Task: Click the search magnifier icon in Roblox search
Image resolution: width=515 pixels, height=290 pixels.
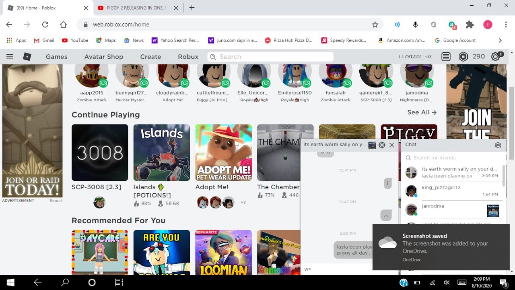Action: 213,57
